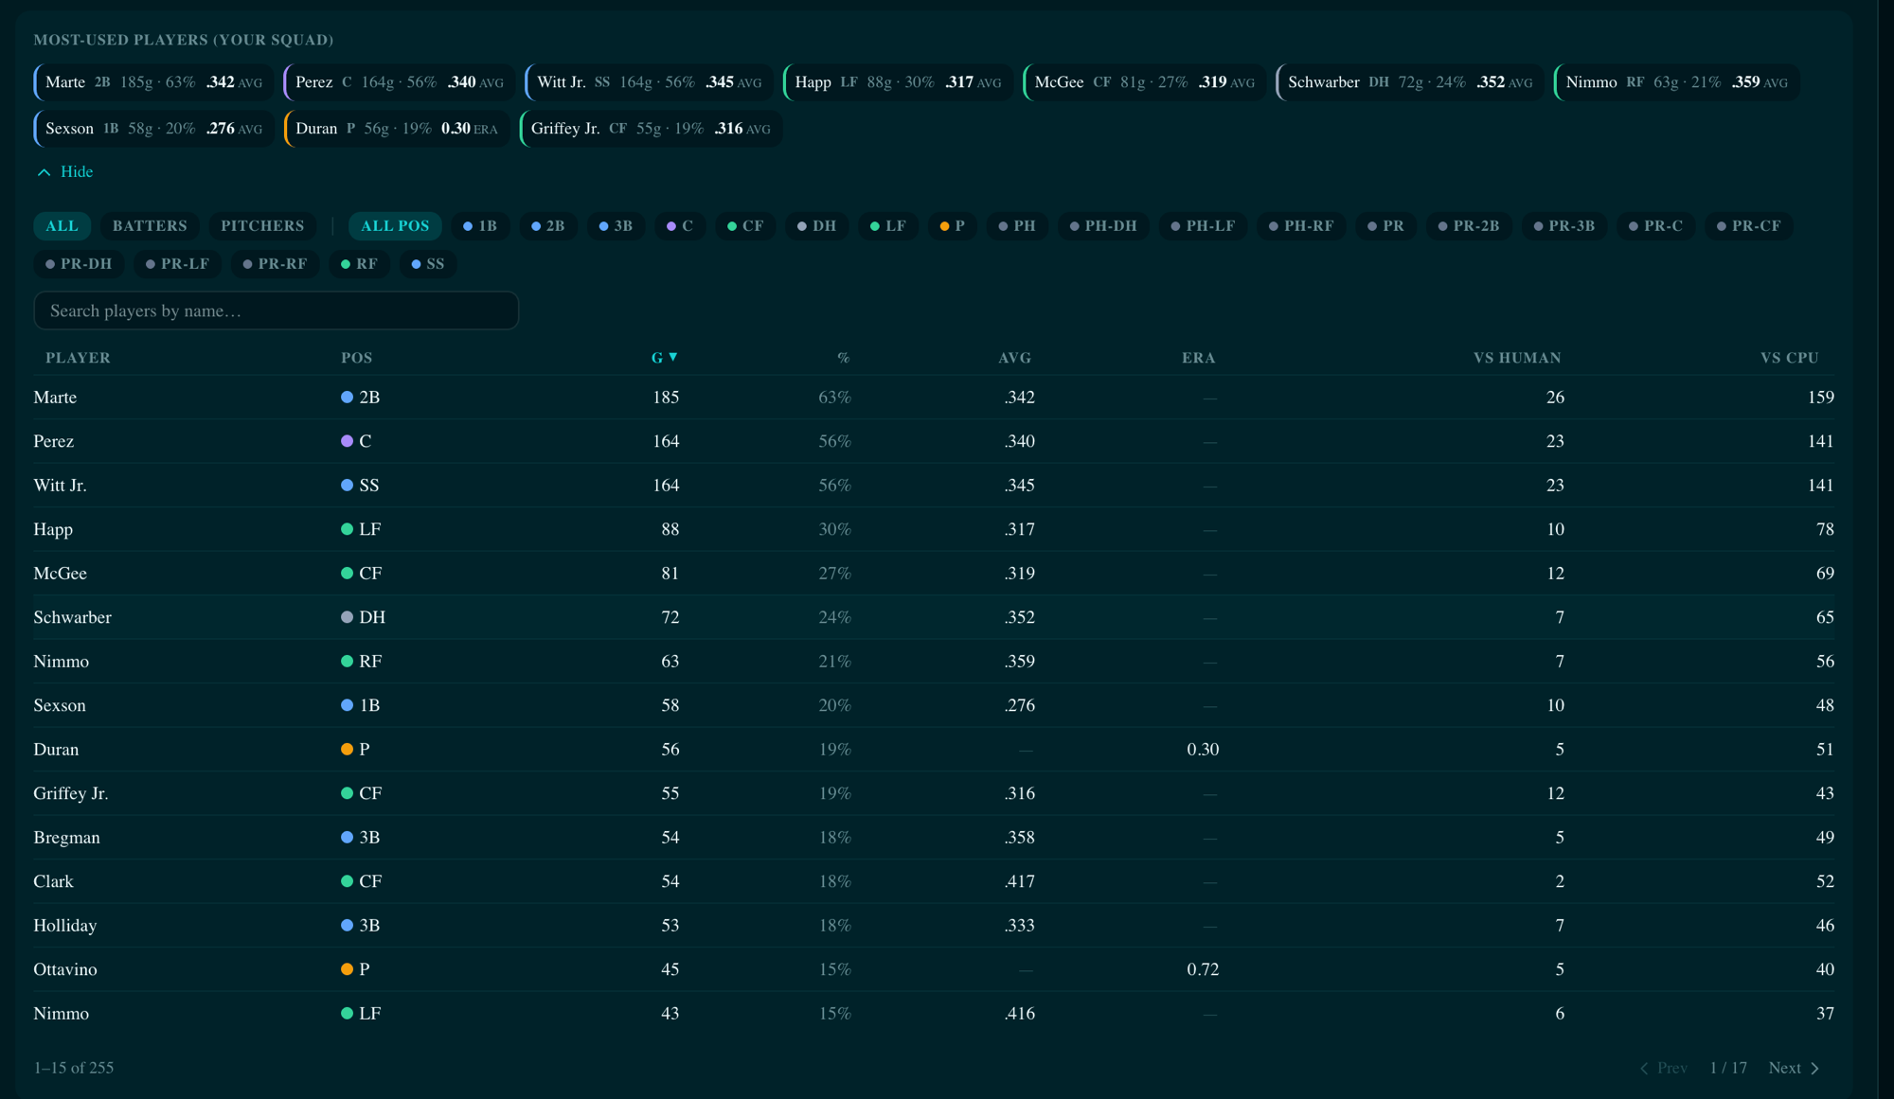Click the 1–15 of 255 count text

click(x=74, y=1067)
